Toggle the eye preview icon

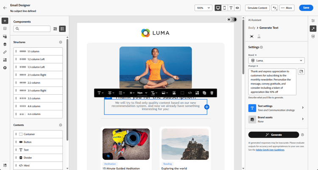237,8
